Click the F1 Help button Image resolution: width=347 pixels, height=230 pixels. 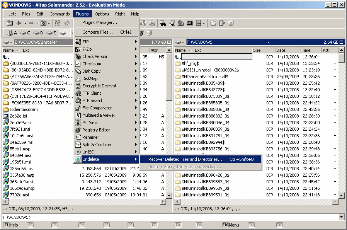[11, 225]
